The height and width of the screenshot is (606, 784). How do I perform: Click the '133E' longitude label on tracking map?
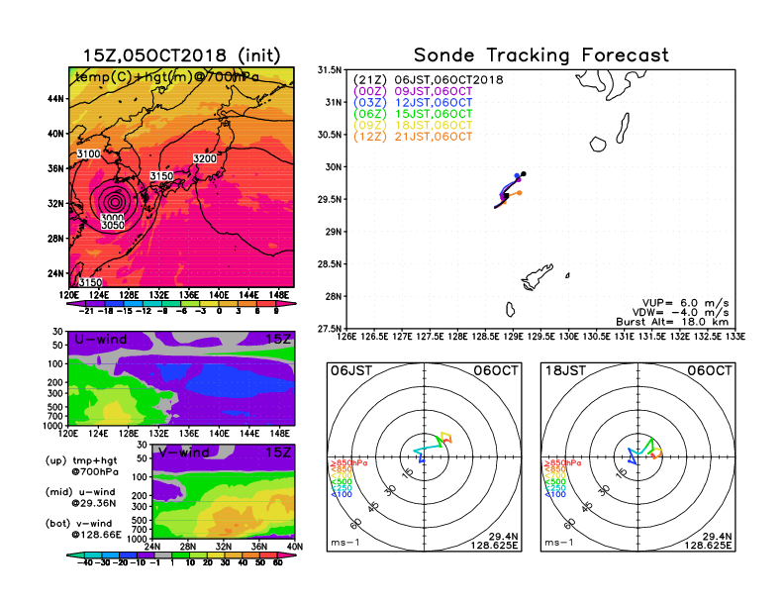click(735, 337)
